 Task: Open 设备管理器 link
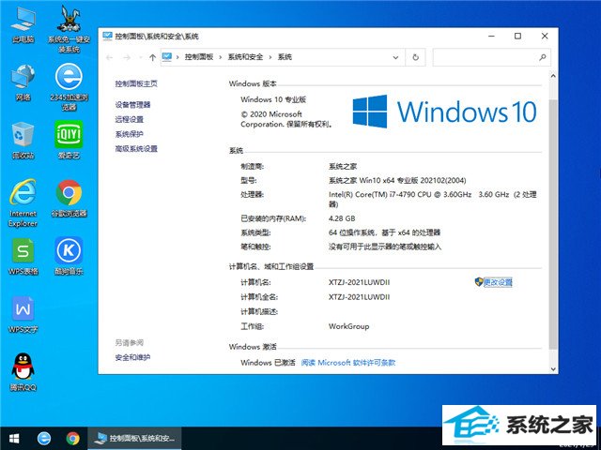(x=132, y=104)
